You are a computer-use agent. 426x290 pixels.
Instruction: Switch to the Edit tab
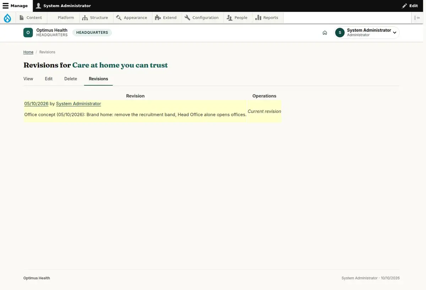pyautogui.click(x=49, y=79)
